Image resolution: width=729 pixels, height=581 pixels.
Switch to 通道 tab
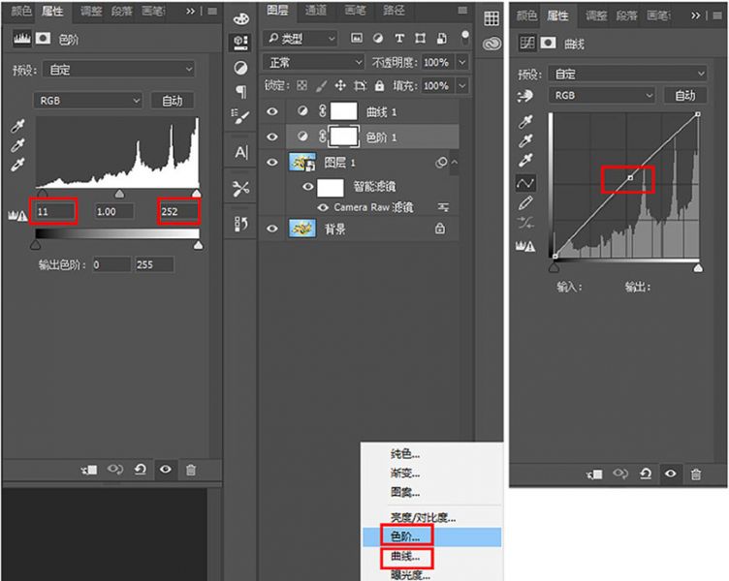point(316,11)
